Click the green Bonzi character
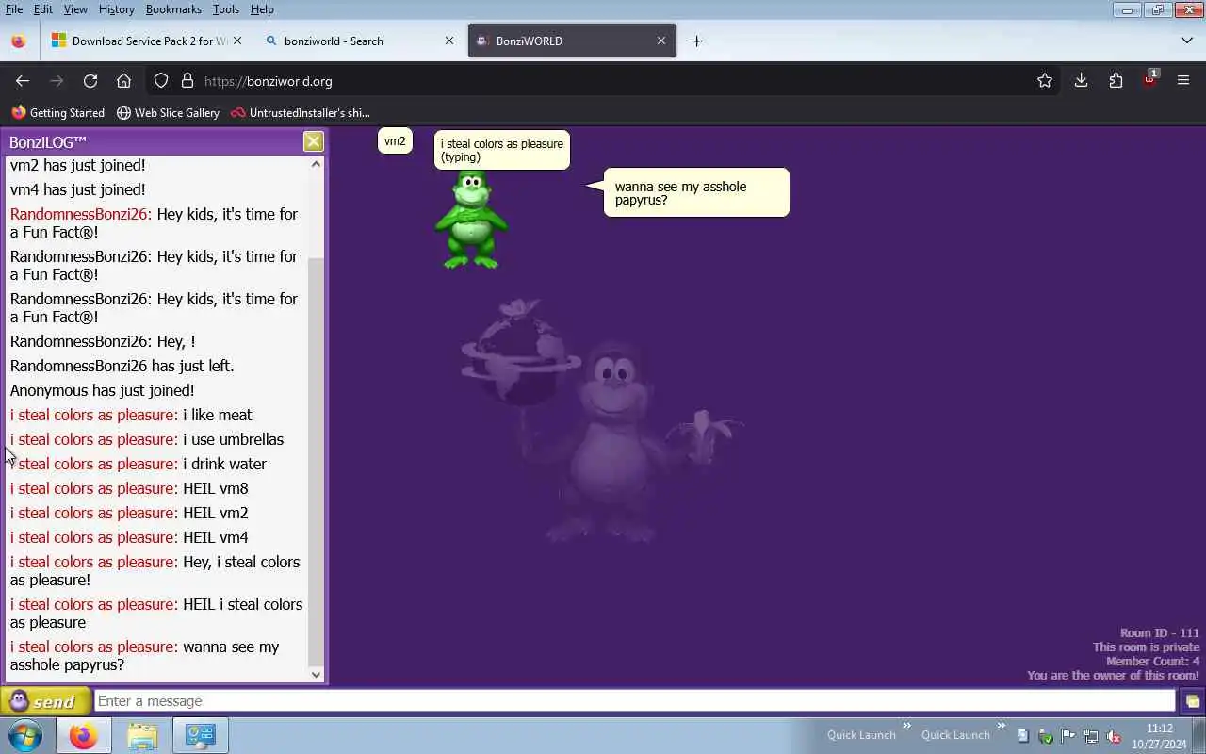This screenshot has width=1206, height=754. 471,220
